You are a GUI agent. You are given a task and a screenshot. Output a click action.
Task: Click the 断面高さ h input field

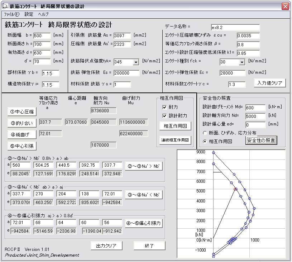pyautogui.click(x=42, y=44)
